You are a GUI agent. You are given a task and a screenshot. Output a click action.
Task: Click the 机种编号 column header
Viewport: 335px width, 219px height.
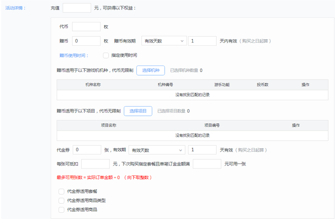pos(166,85)
